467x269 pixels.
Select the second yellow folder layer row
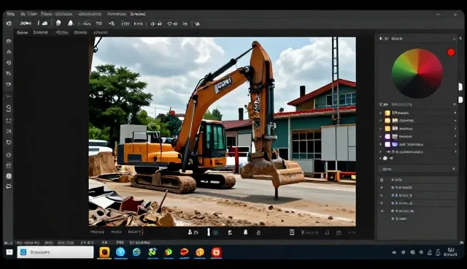[x=417, y=121]
